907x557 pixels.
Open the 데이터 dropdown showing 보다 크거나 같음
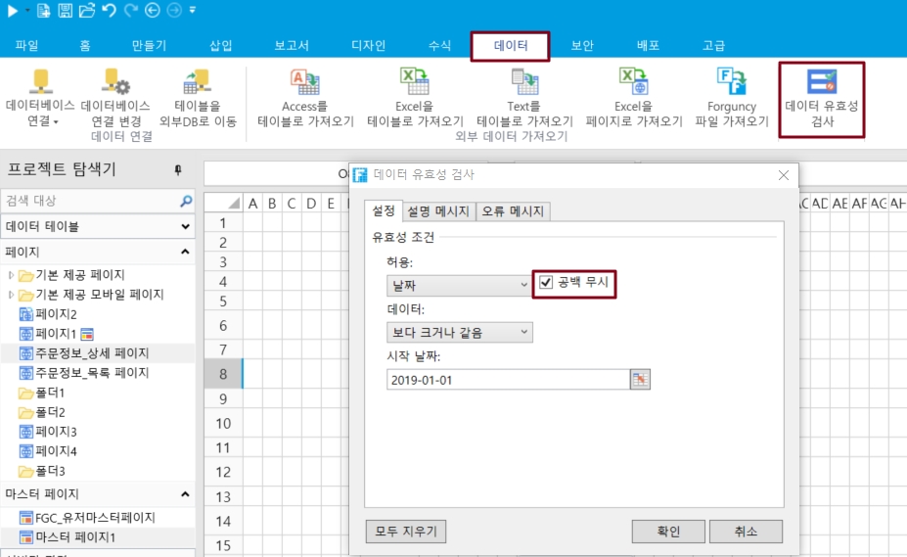459,333
